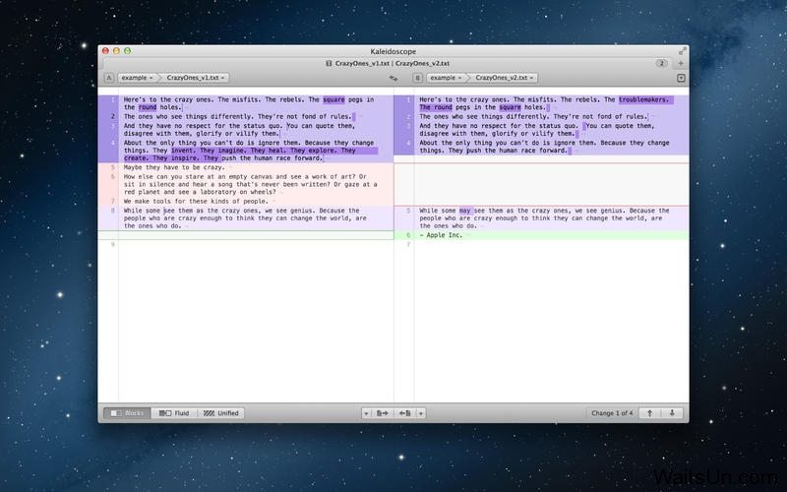The height and width of the screenshot is (492, 787).
Task: Jump to the next change
Action: [x=673, y=413]
